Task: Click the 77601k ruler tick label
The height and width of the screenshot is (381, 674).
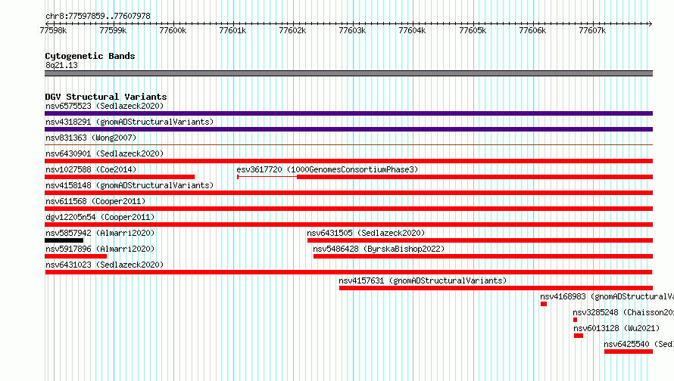Action: [x=232, y=30]
